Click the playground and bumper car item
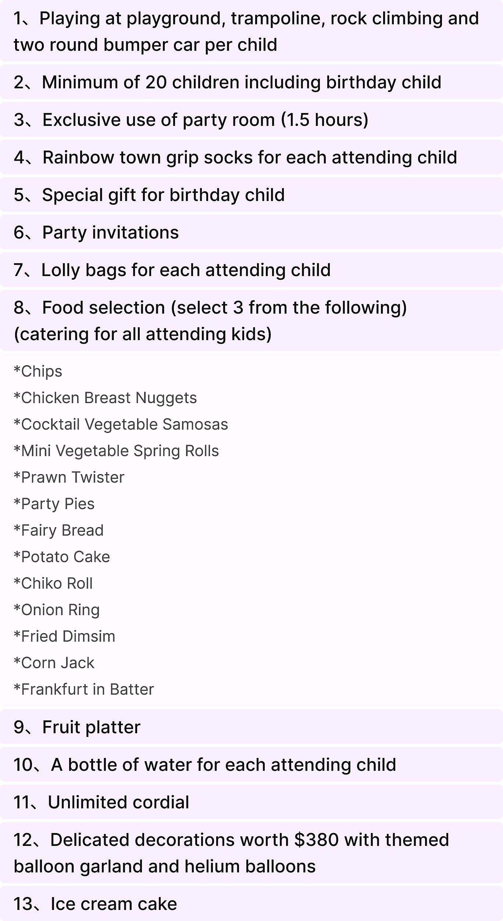The width and height of the screenshot is (503, 921). [251, 31]
